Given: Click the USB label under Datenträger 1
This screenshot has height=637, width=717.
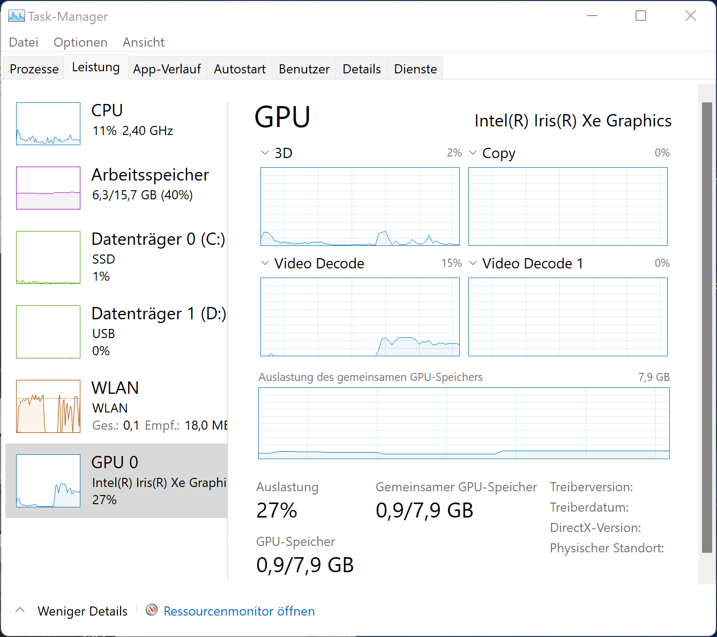Looking at the screenshot, I should click(103, 333).
